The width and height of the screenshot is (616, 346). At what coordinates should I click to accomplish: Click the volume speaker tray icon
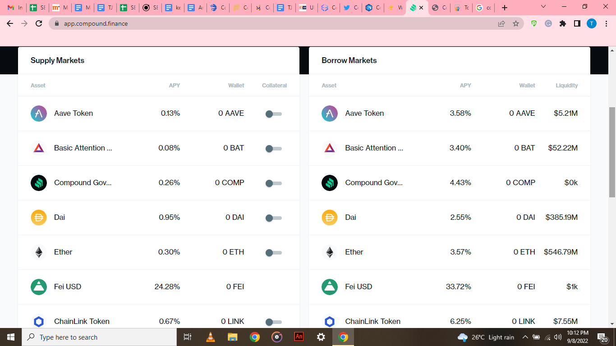click(558, 337)
